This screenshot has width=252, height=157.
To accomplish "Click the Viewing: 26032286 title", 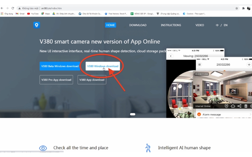I will click(195, 56).
